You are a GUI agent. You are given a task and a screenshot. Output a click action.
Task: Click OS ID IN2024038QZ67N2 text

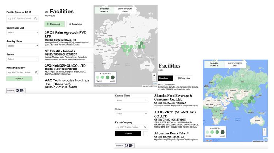60,40
